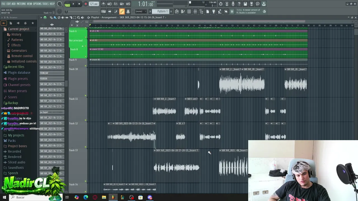This screenshot has width=358, height=201.
Task: Select the playlist draw pencil tool
Action: (x=51, y=17)
